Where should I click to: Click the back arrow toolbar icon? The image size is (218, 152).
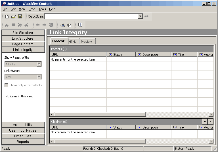(x=37, y=25)
